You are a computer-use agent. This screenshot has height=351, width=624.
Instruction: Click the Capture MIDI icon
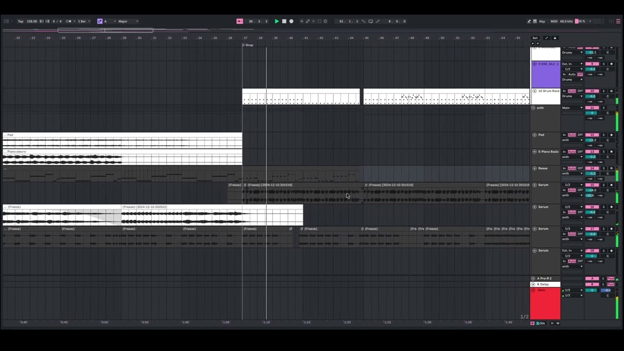[x=319, y=21]
